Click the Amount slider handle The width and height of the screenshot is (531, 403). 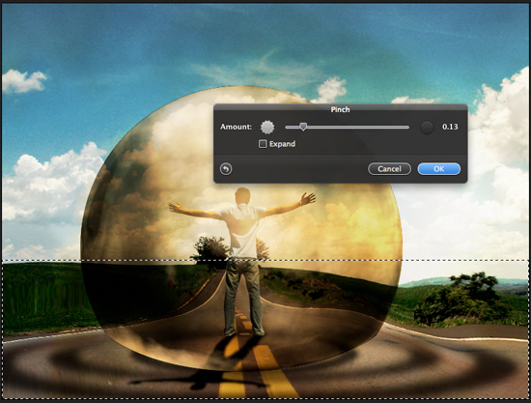(x=303, y=127)
